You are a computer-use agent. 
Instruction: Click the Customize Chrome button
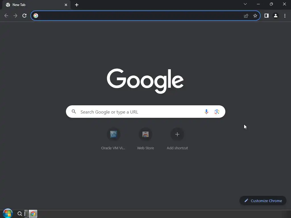pyautogui.click(x=263, y=201)
